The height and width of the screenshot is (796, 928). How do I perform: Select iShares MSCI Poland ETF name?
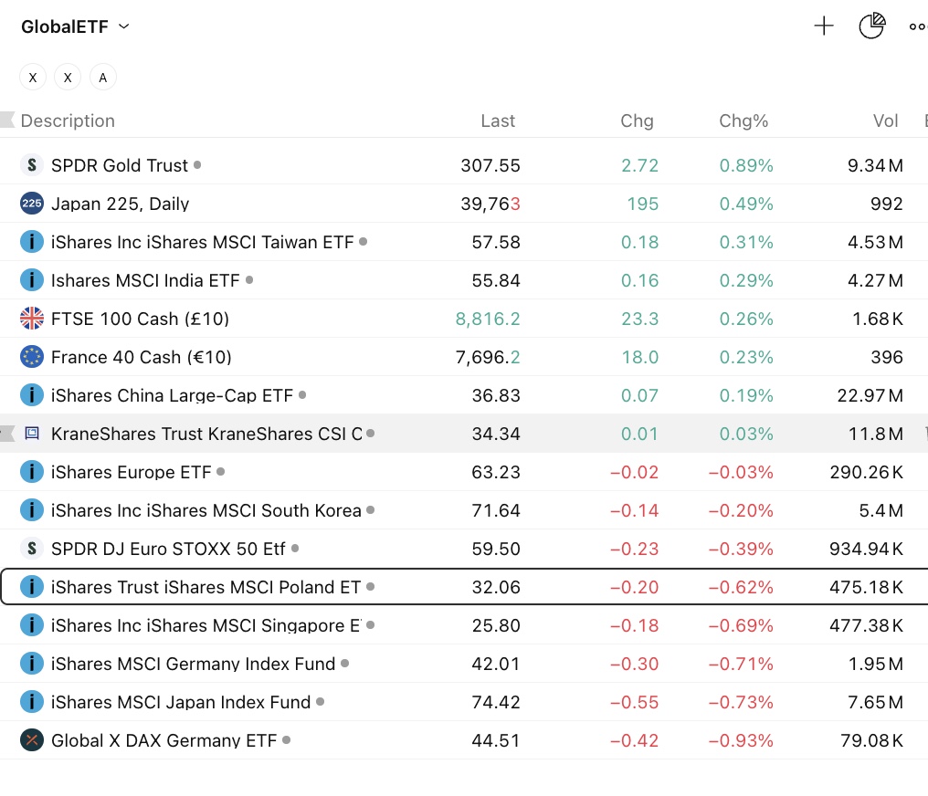coord(206,587)
